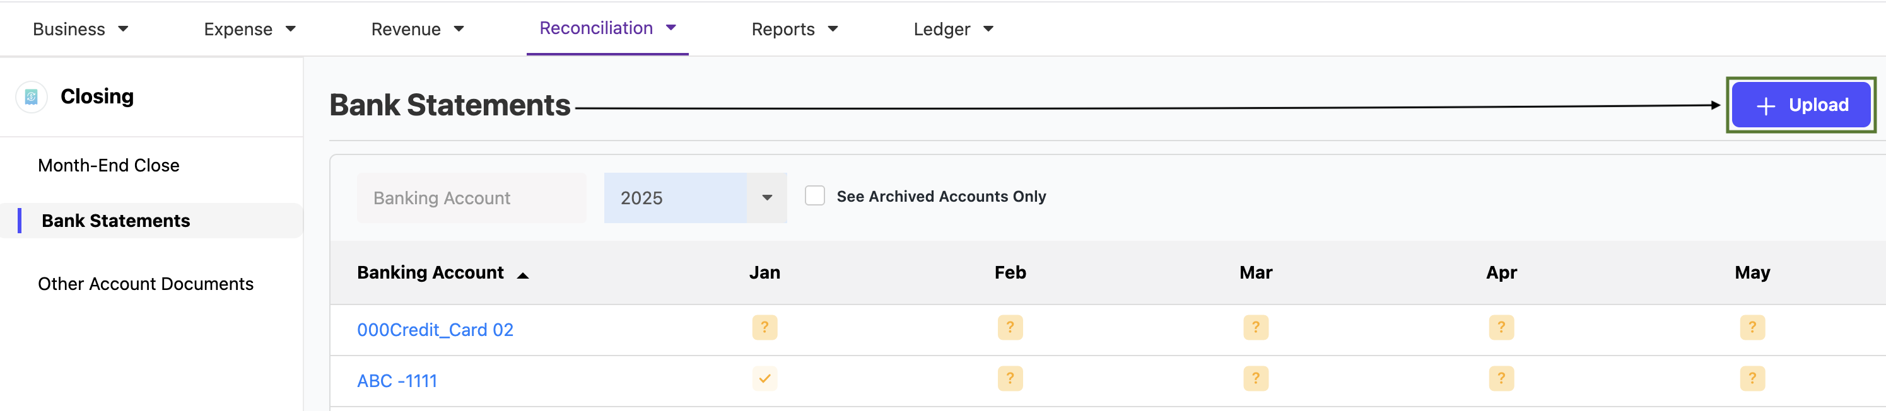Click the Mar column header
1886x411 pixels.
coord(1256,272)
